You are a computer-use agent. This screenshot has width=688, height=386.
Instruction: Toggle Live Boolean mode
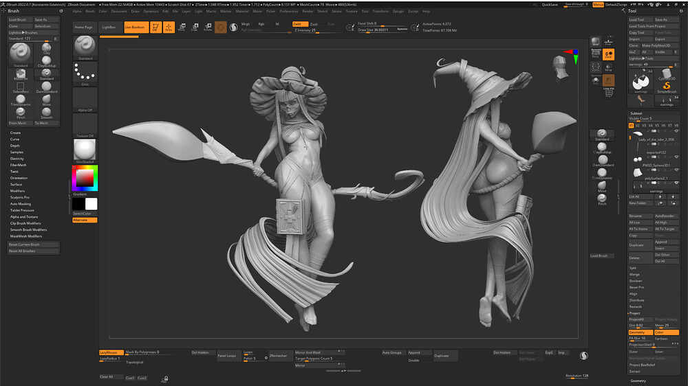point(136,27)
